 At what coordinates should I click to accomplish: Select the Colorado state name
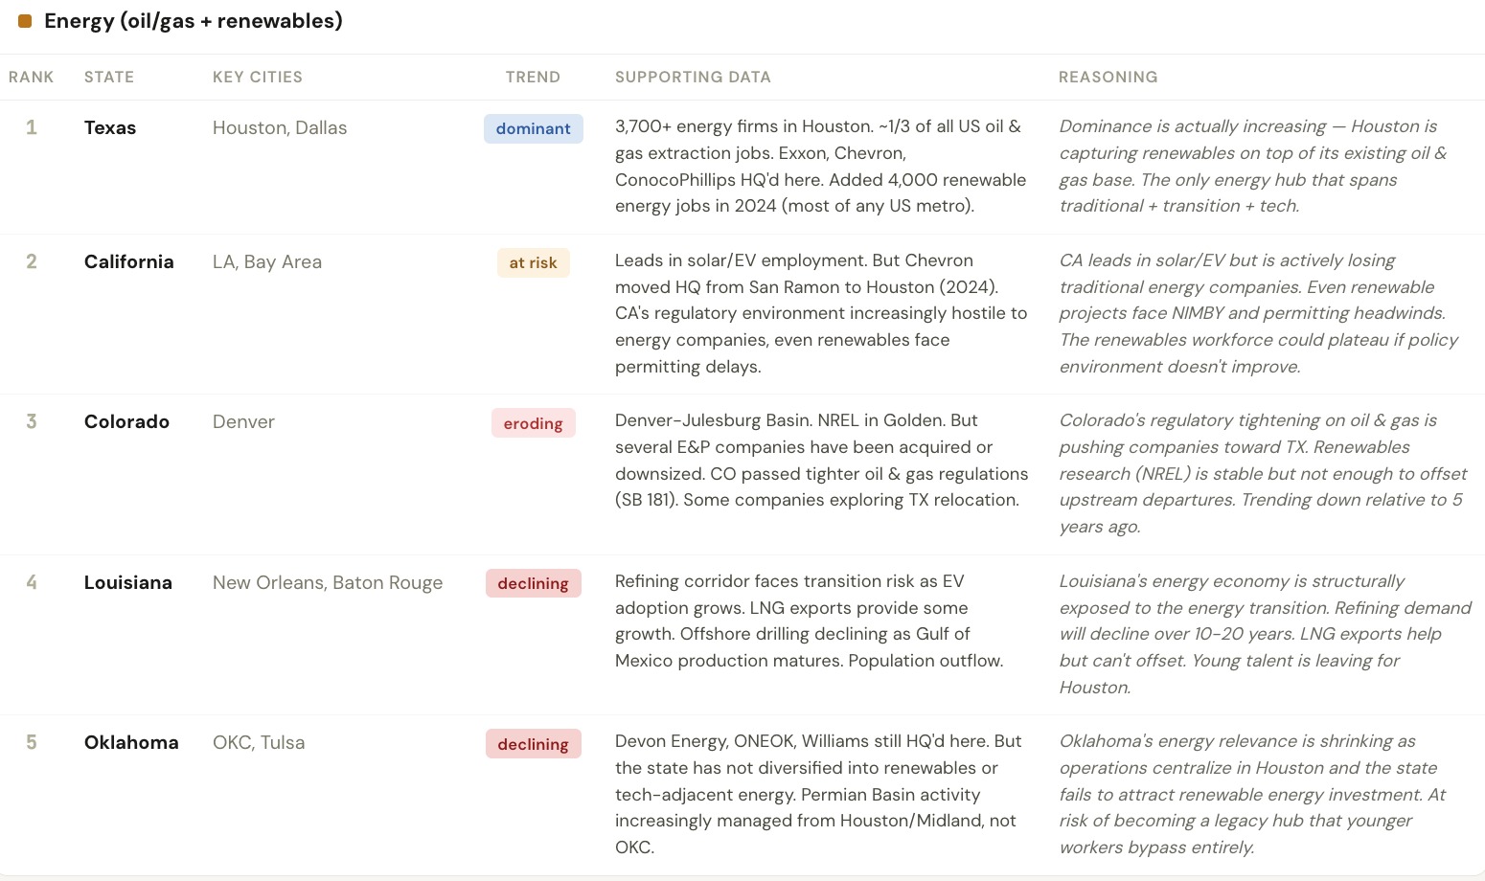pyautogui.click(x=126, y=422)
